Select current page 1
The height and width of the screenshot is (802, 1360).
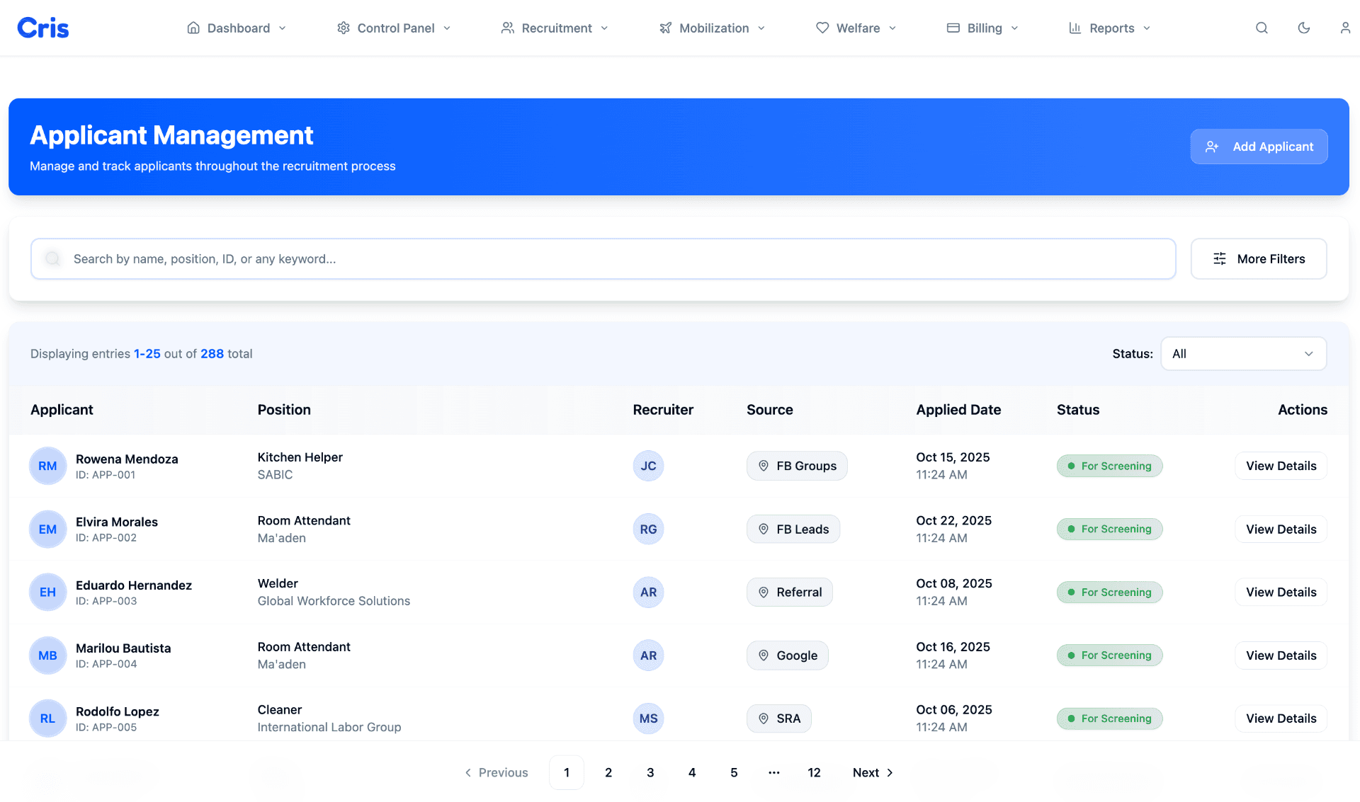pyautogui.click(x=567, y=772)
